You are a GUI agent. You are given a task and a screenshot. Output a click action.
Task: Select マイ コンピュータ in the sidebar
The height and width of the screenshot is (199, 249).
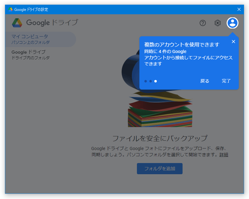tap(41, 39)
